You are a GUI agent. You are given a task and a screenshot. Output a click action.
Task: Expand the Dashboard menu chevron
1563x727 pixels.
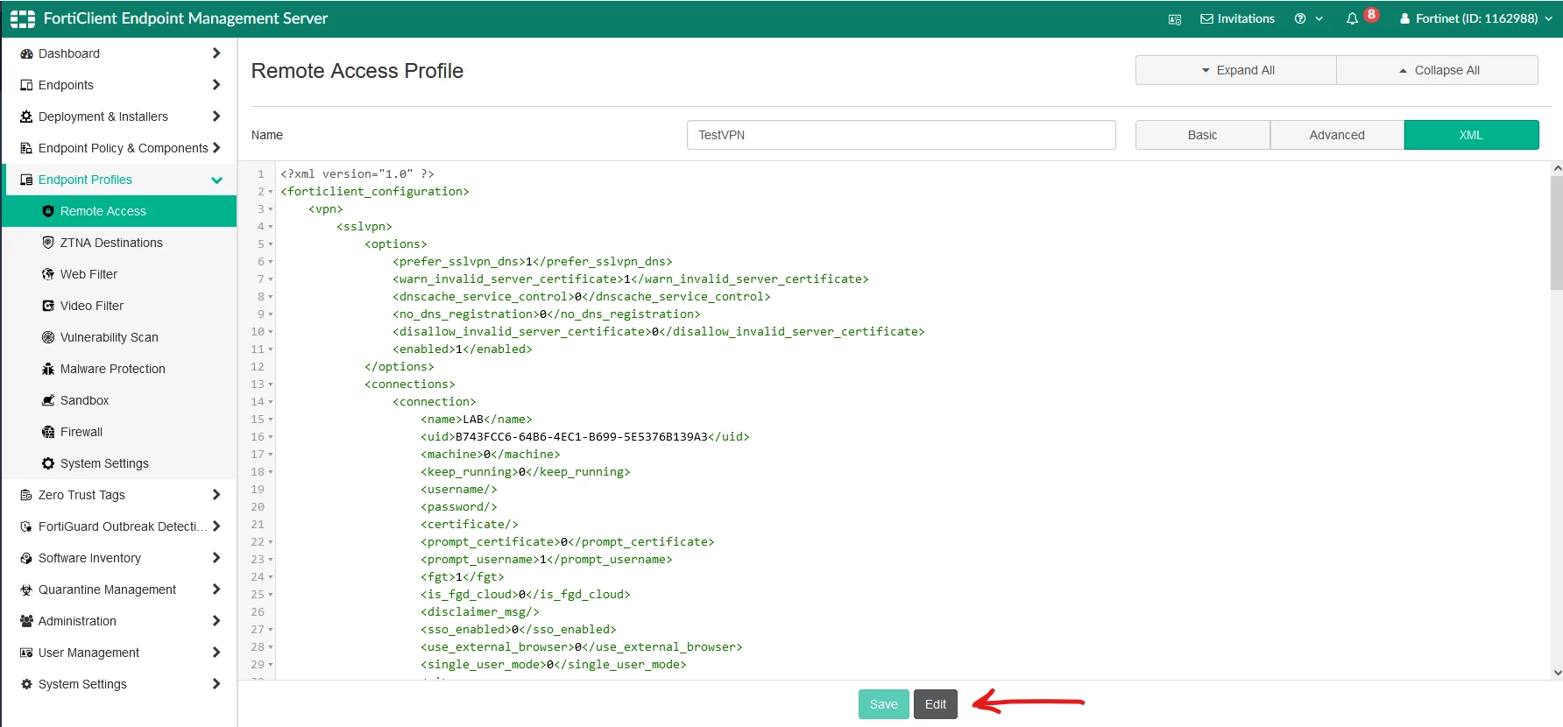[x=216, y=53]
